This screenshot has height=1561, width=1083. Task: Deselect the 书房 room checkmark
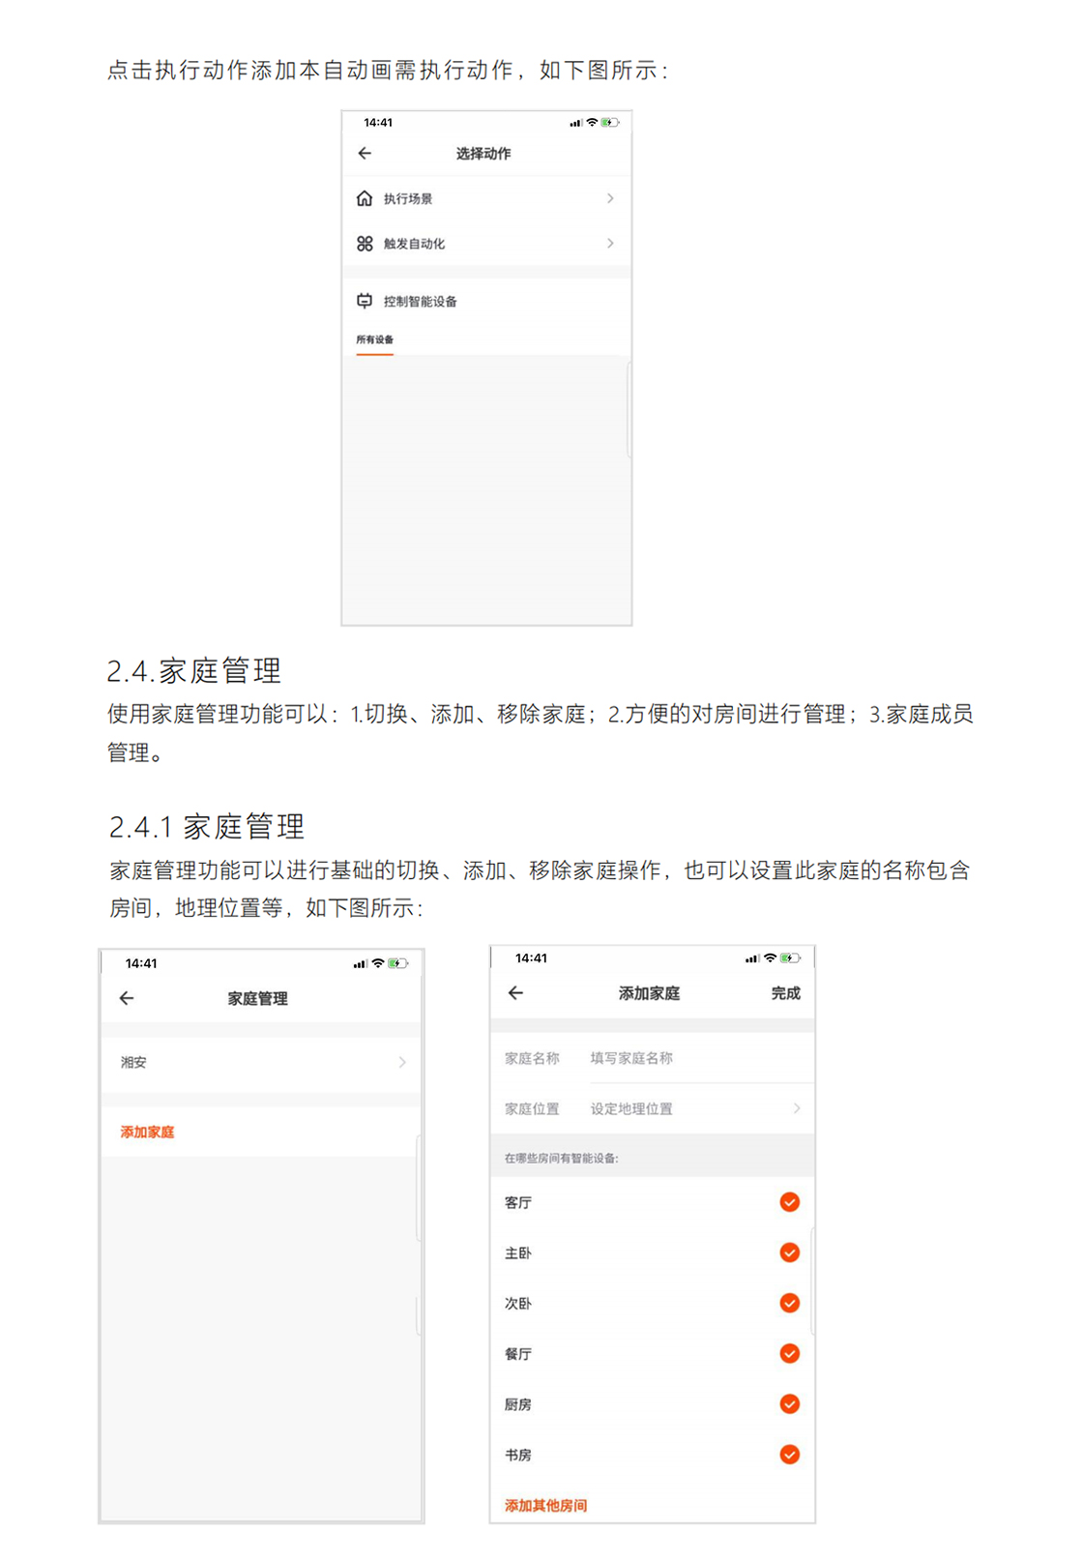tap(789, 1455)
